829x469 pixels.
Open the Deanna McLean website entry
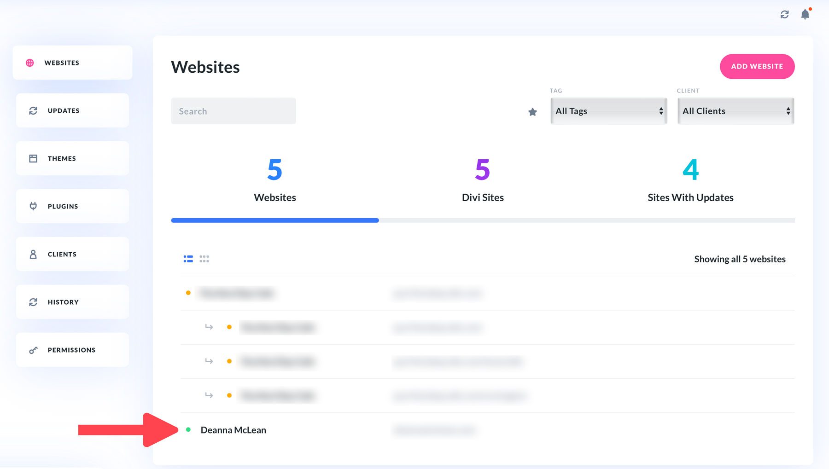233,429
